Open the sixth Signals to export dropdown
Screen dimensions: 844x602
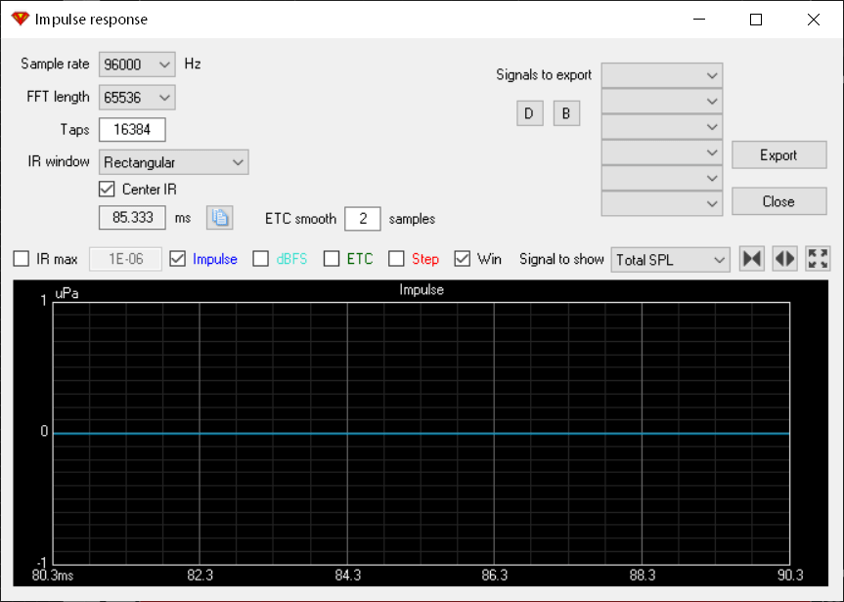[661, 203]
